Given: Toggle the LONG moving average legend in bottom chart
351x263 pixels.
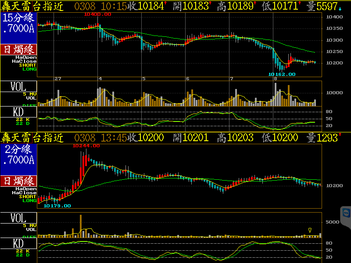Looking at the screenshot, I should pyautogui.click(x=30, y=200).
